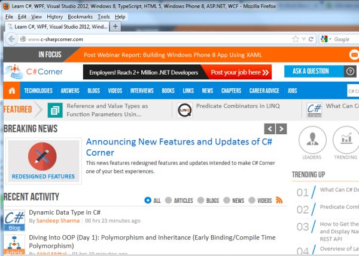Open the RSS feed icon
Viewport: 359px width, 256px height.
click(279, 200)
